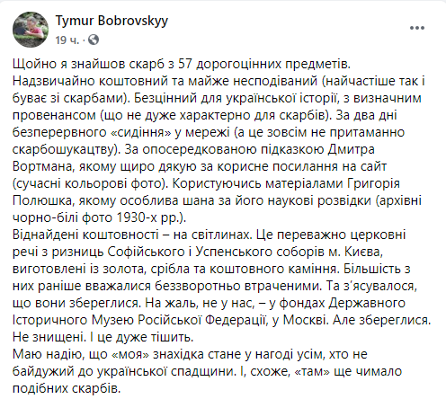
Task: Click the '19 ч.' post timestamp
Action: [67, 40]
